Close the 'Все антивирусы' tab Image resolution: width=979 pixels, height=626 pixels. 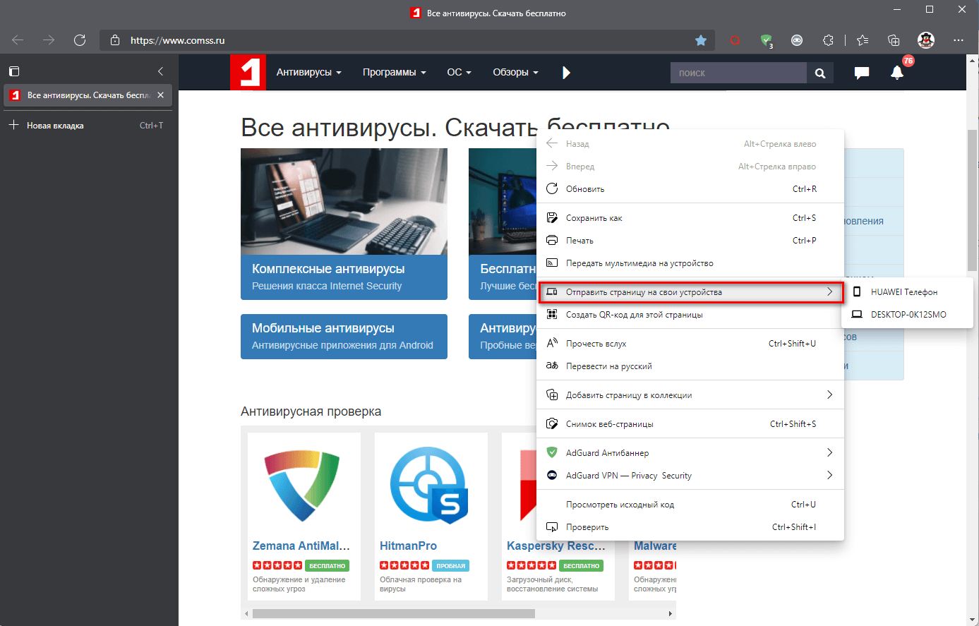160,95
